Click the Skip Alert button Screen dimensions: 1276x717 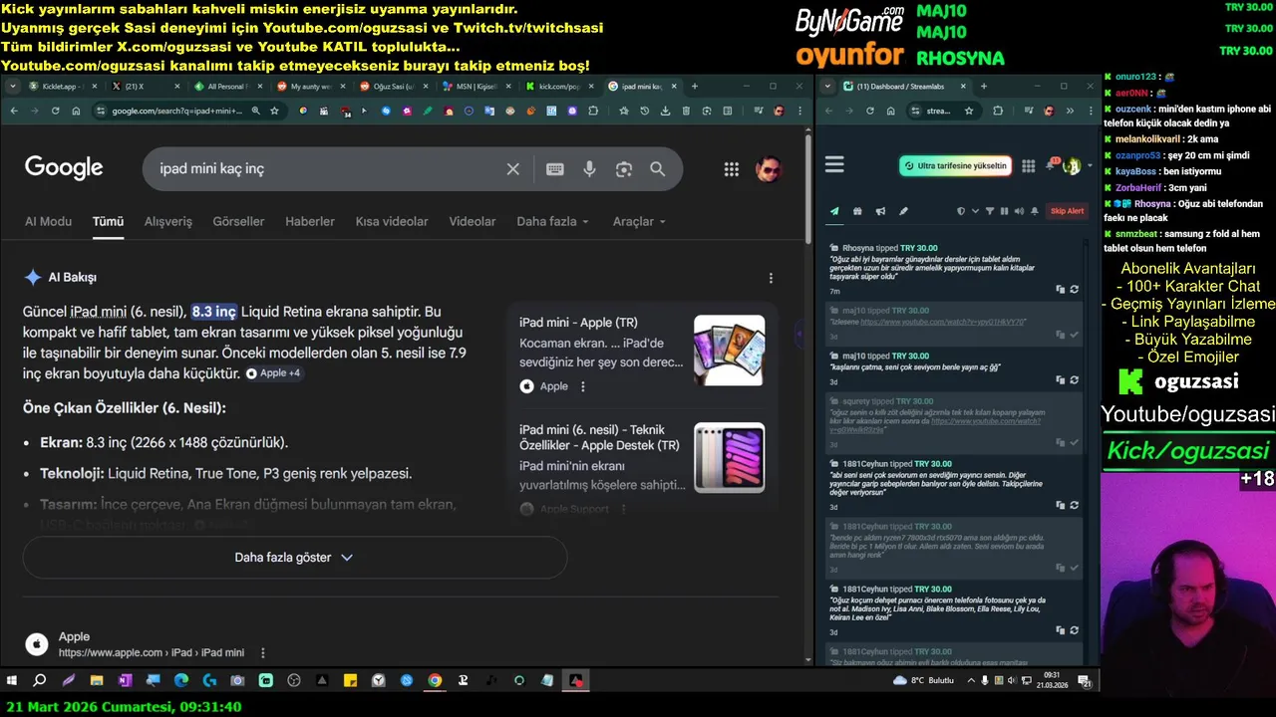(1067, 211)
